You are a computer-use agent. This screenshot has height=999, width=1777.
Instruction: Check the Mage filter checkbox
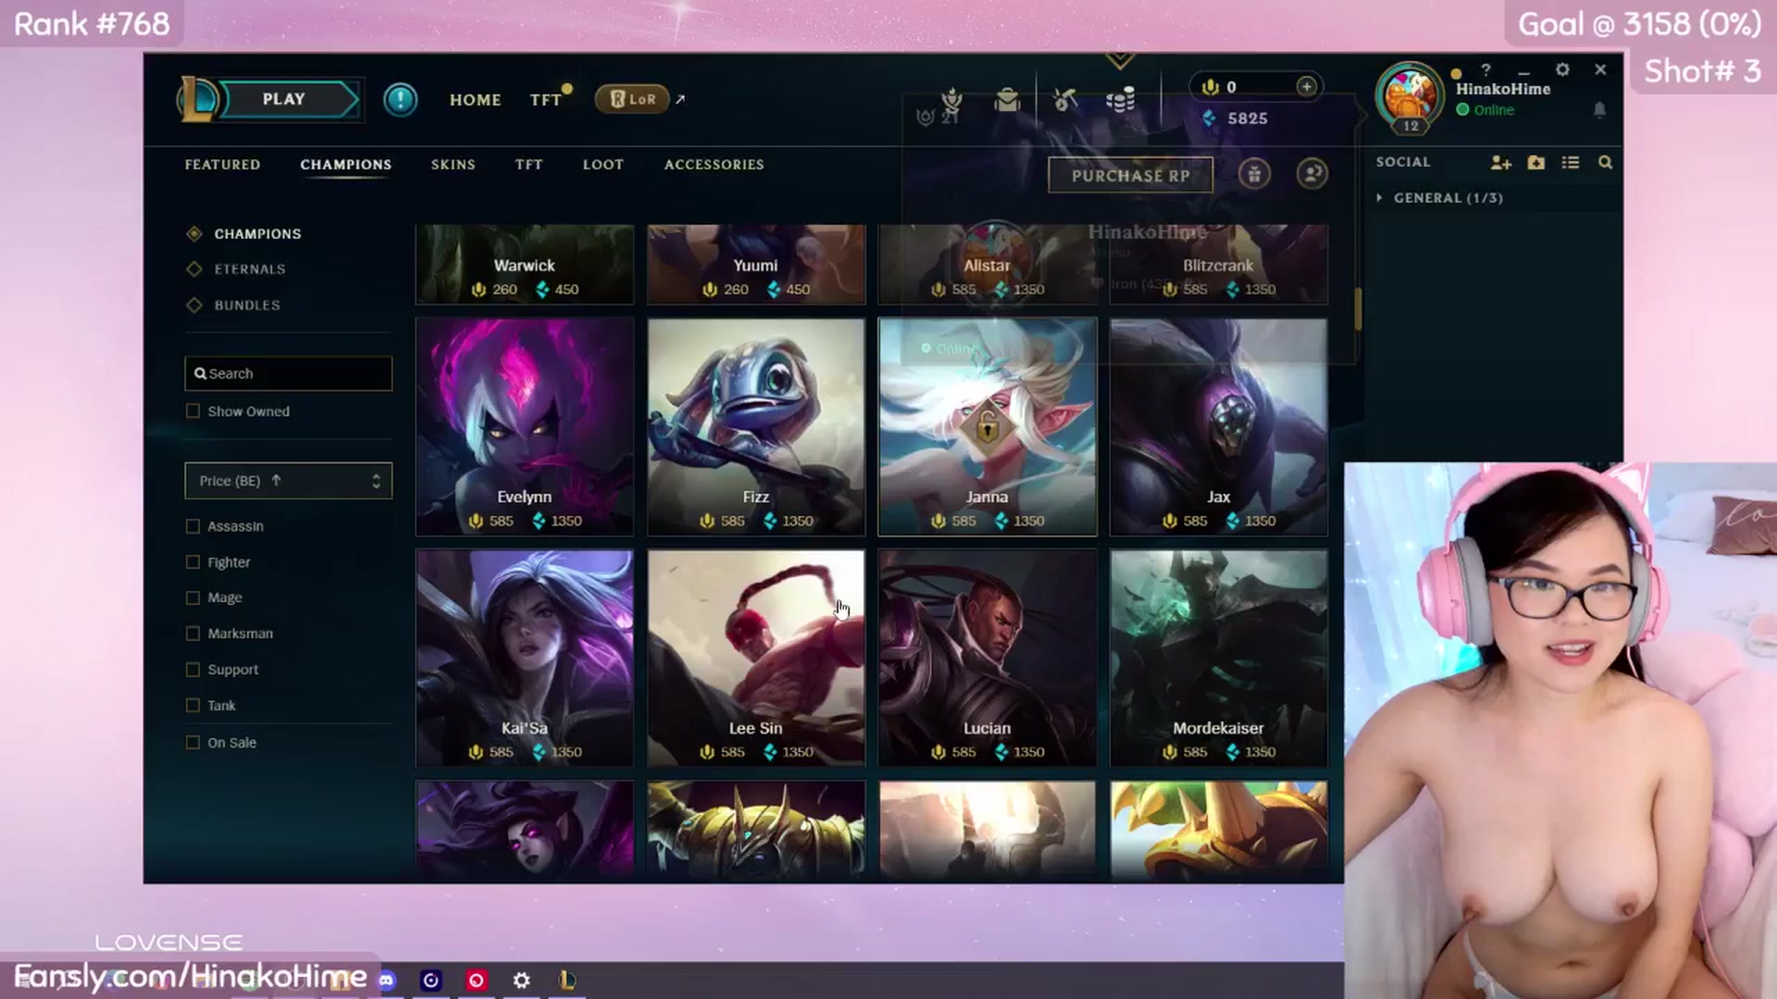point(193,598)
